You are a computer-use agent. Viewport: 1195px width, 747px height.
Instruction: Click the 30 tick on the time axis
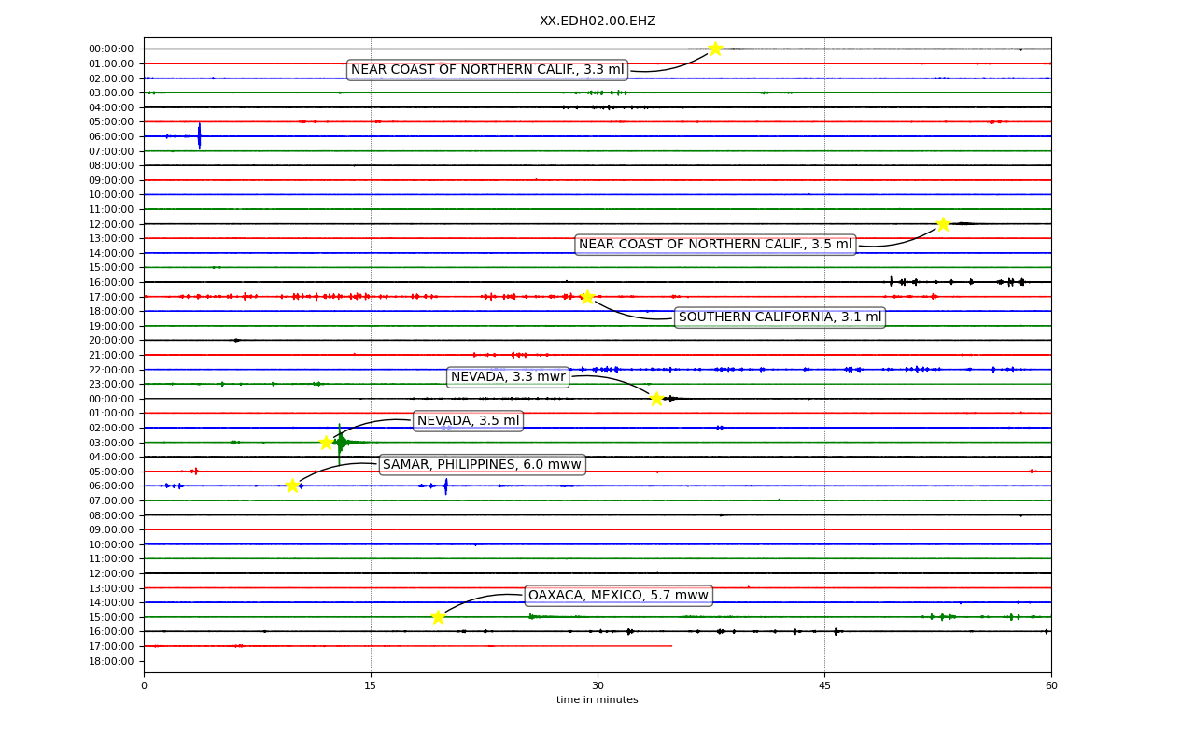pyautogui.click(x=597, y=686)
